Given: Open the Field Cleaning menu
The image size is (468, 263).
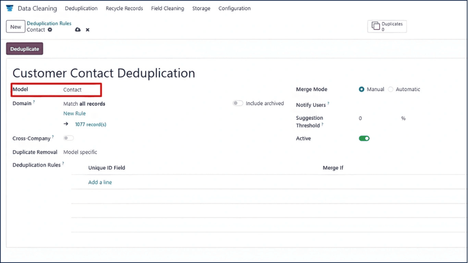Looking at the screenshot, I should click(167, 8).
